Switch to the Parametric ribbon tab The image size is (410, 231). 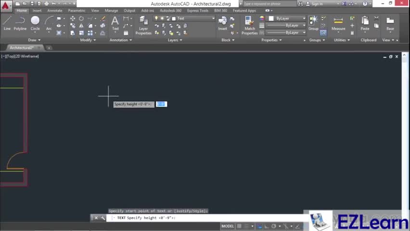pos(77,11)
